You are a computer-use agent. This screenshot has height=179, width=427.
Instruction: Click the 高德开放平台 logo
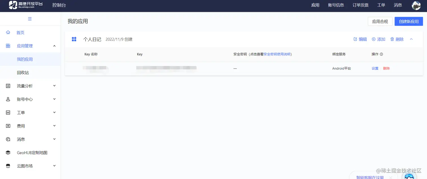[26, 5]
